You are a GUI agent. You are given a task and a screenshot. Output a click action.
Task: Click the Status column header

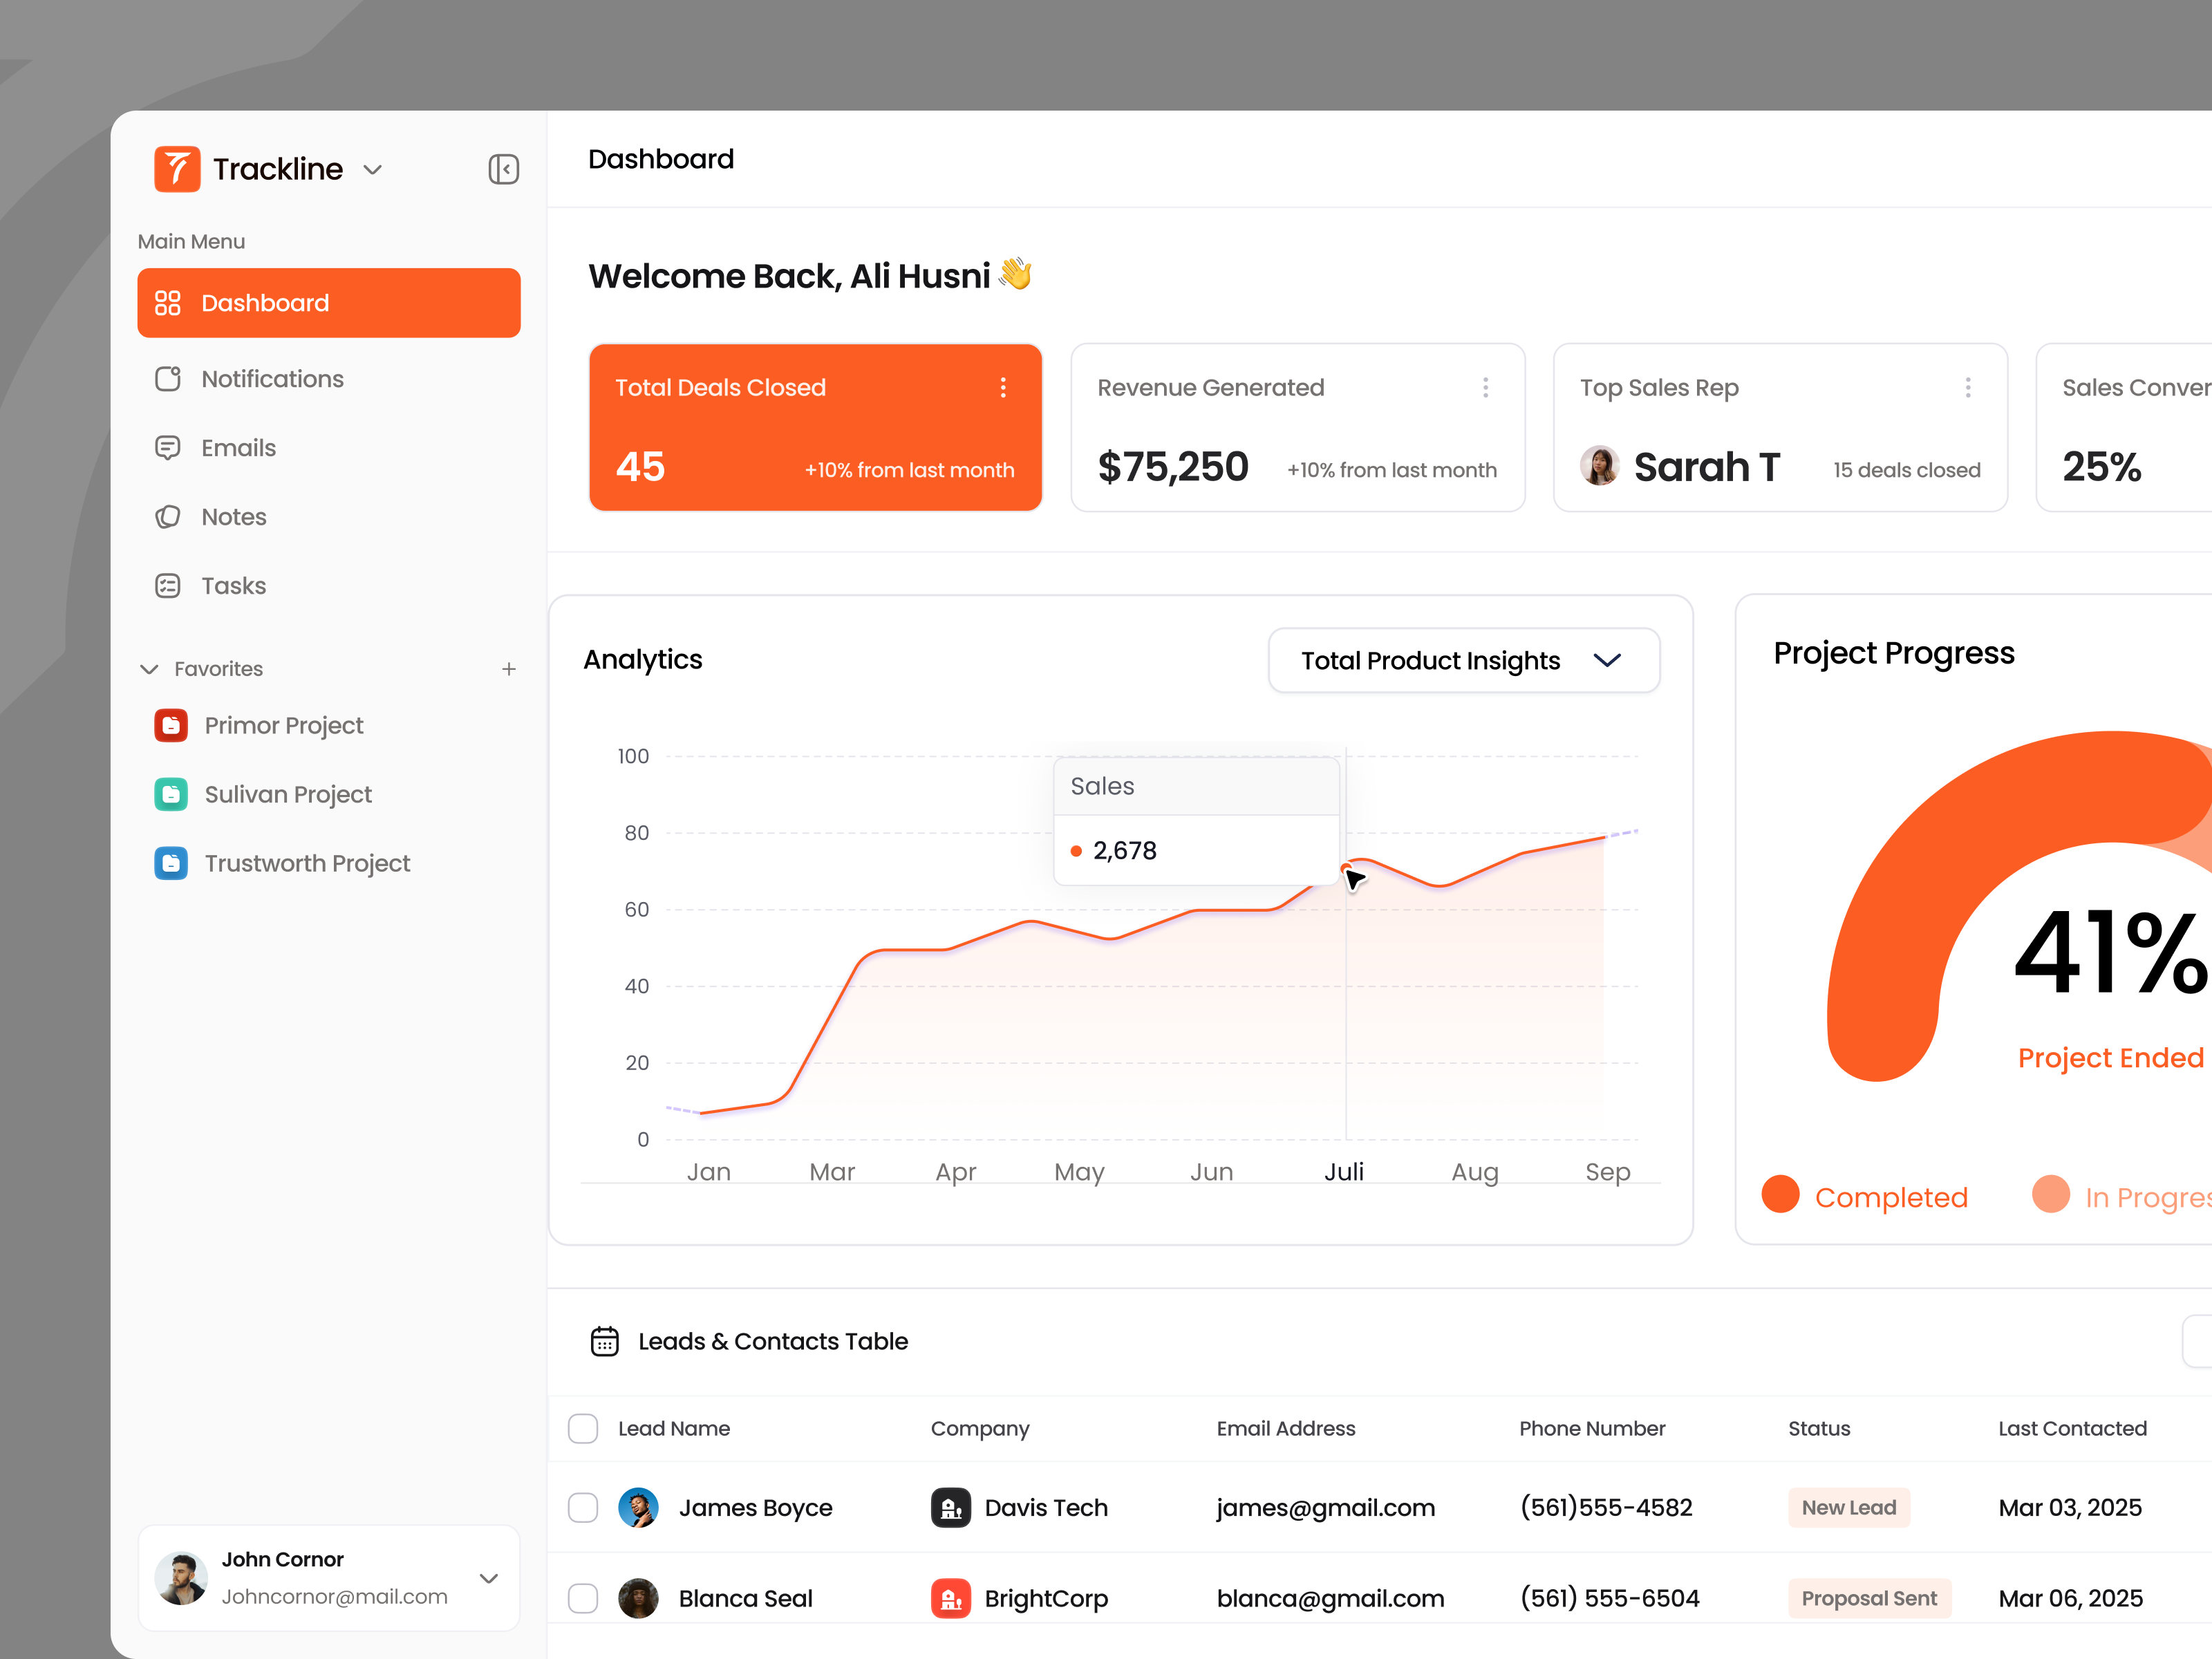1819,1428
